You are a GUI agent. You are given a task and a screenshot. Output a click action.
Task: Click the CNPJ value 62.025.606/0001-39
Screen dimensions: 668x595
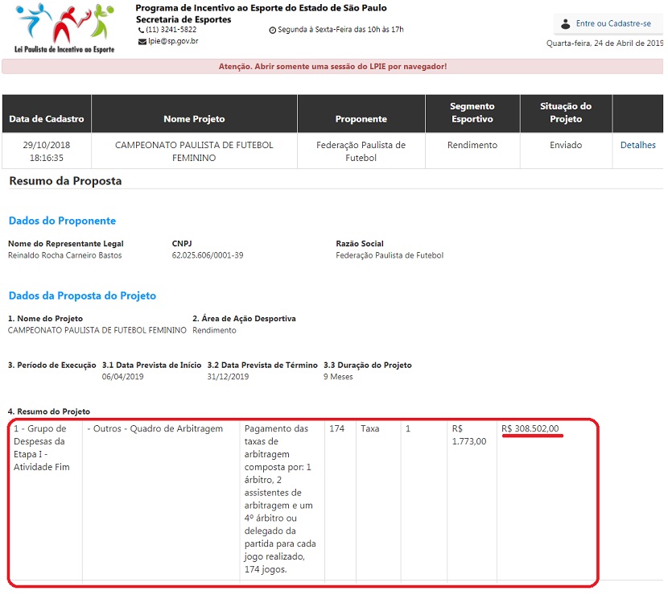pyautogui.click(x=208, y=255)
